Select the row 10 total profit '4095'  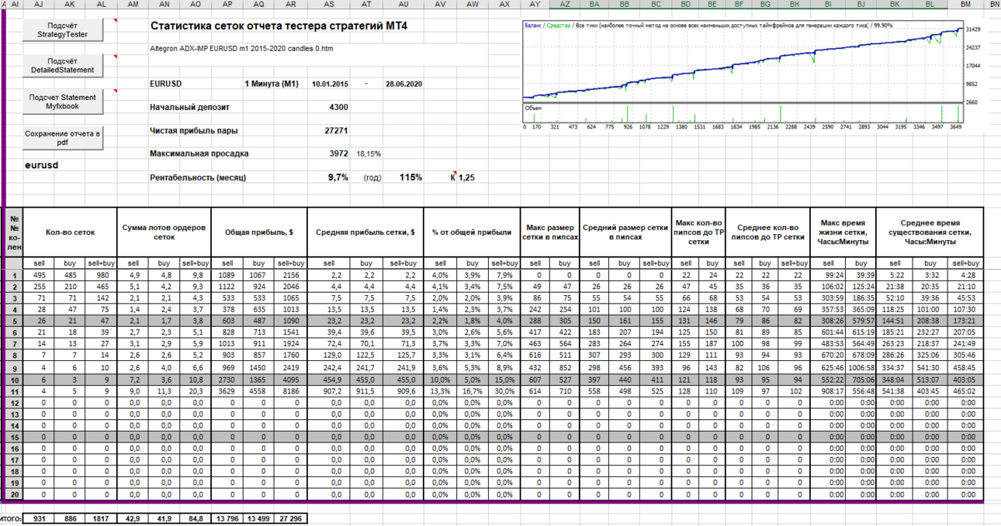(290, 380)
